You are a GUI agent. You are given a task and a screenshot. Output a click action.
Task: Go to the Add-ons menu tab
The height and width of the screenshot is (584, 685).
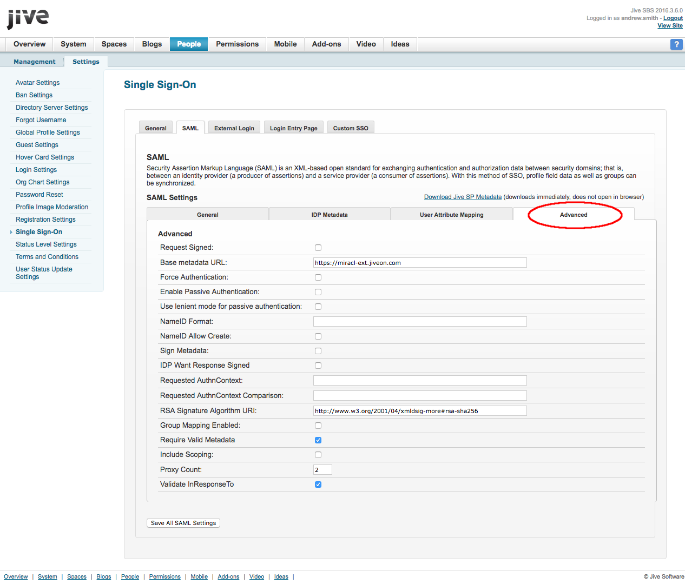click(326, 44)
